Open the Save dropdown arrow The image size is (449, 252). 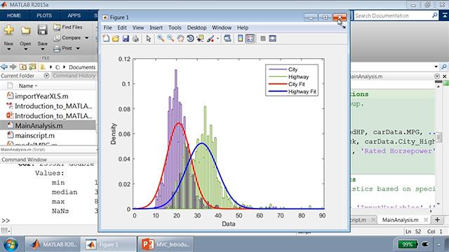[42, 50]
